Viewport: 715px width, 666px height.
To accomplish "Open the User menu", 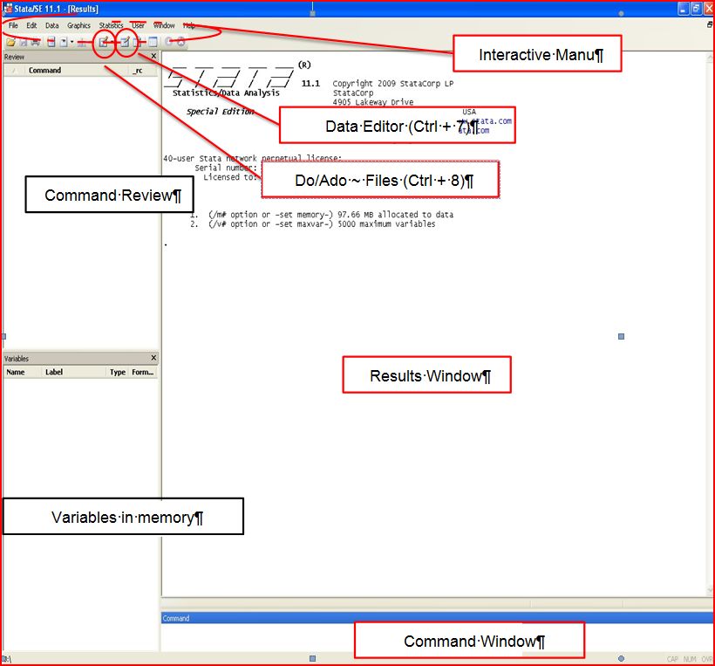I will point(138,25).
